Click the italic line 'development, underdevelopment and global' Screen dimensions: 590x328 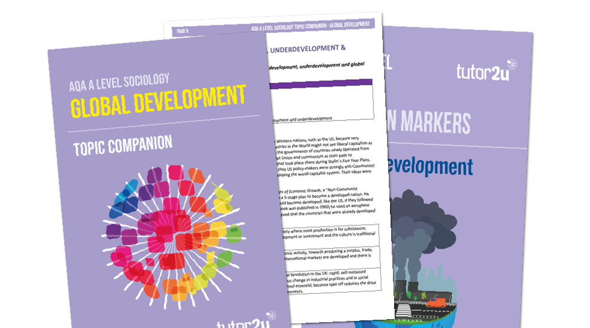pyautogui.click(x=316, y=66)
